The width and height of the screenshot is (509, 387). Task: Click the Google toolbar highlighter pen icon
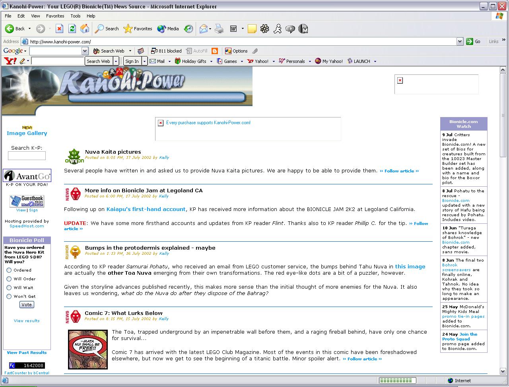(x=255, y=51)
